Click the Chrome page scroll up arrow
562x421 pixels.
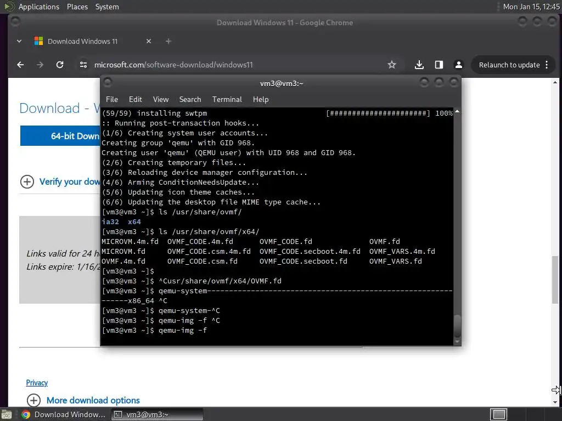(x=555, y=83)
